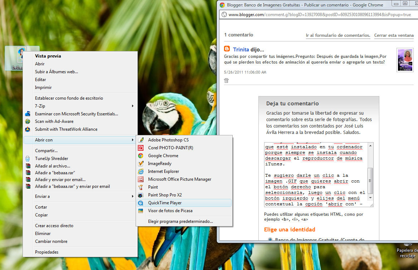Click inside the comment text area

pos(316,175)
